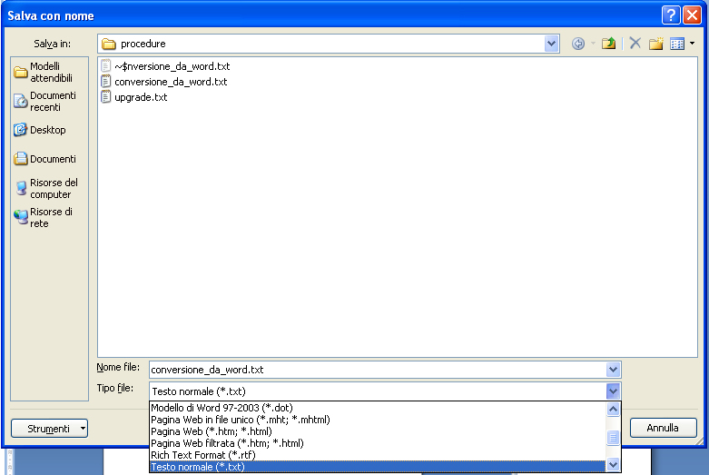This screenshot has width=709, height=475.
Task: Open the Strumenti menu button
Action: tap(49, 429)
